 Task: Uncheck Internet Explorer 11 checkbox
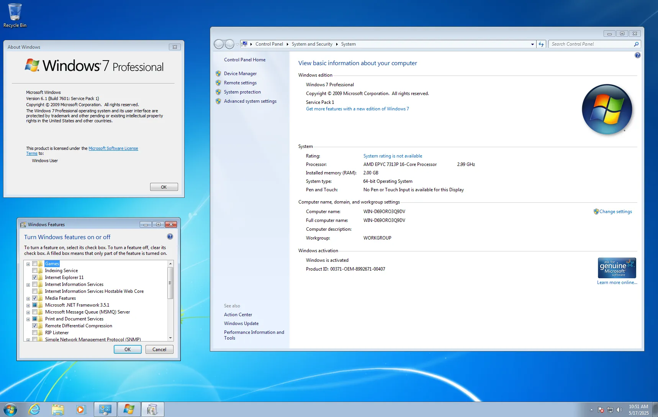[35, 277]
